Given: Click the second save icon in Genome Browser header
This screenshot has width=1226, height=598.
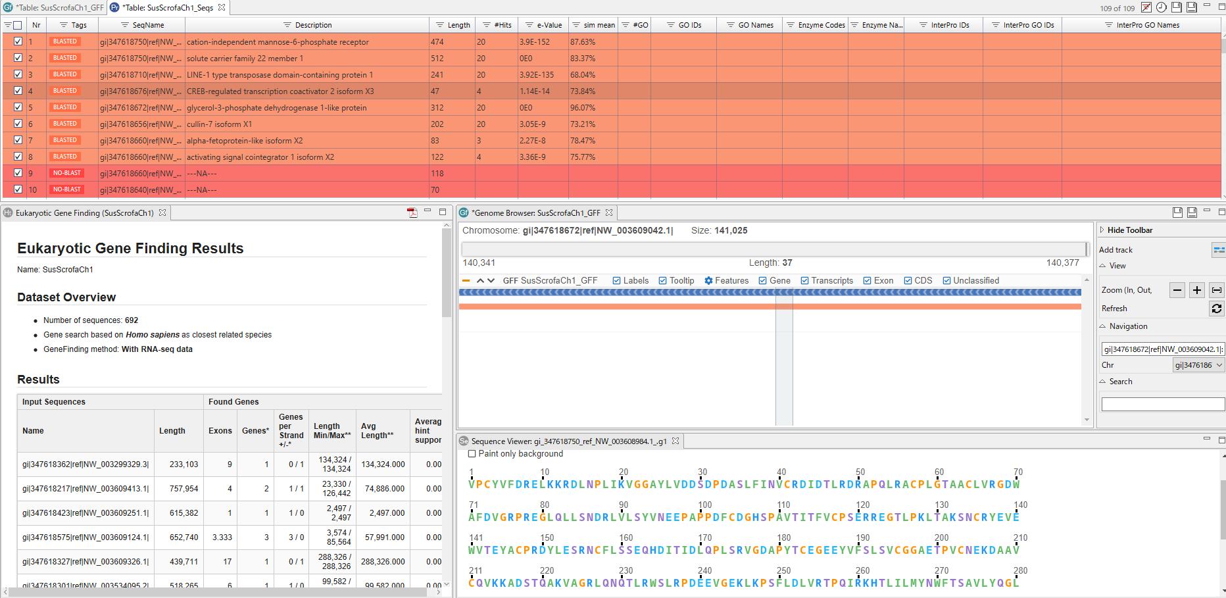Looking at the screenshot, I should point(1192,212).
